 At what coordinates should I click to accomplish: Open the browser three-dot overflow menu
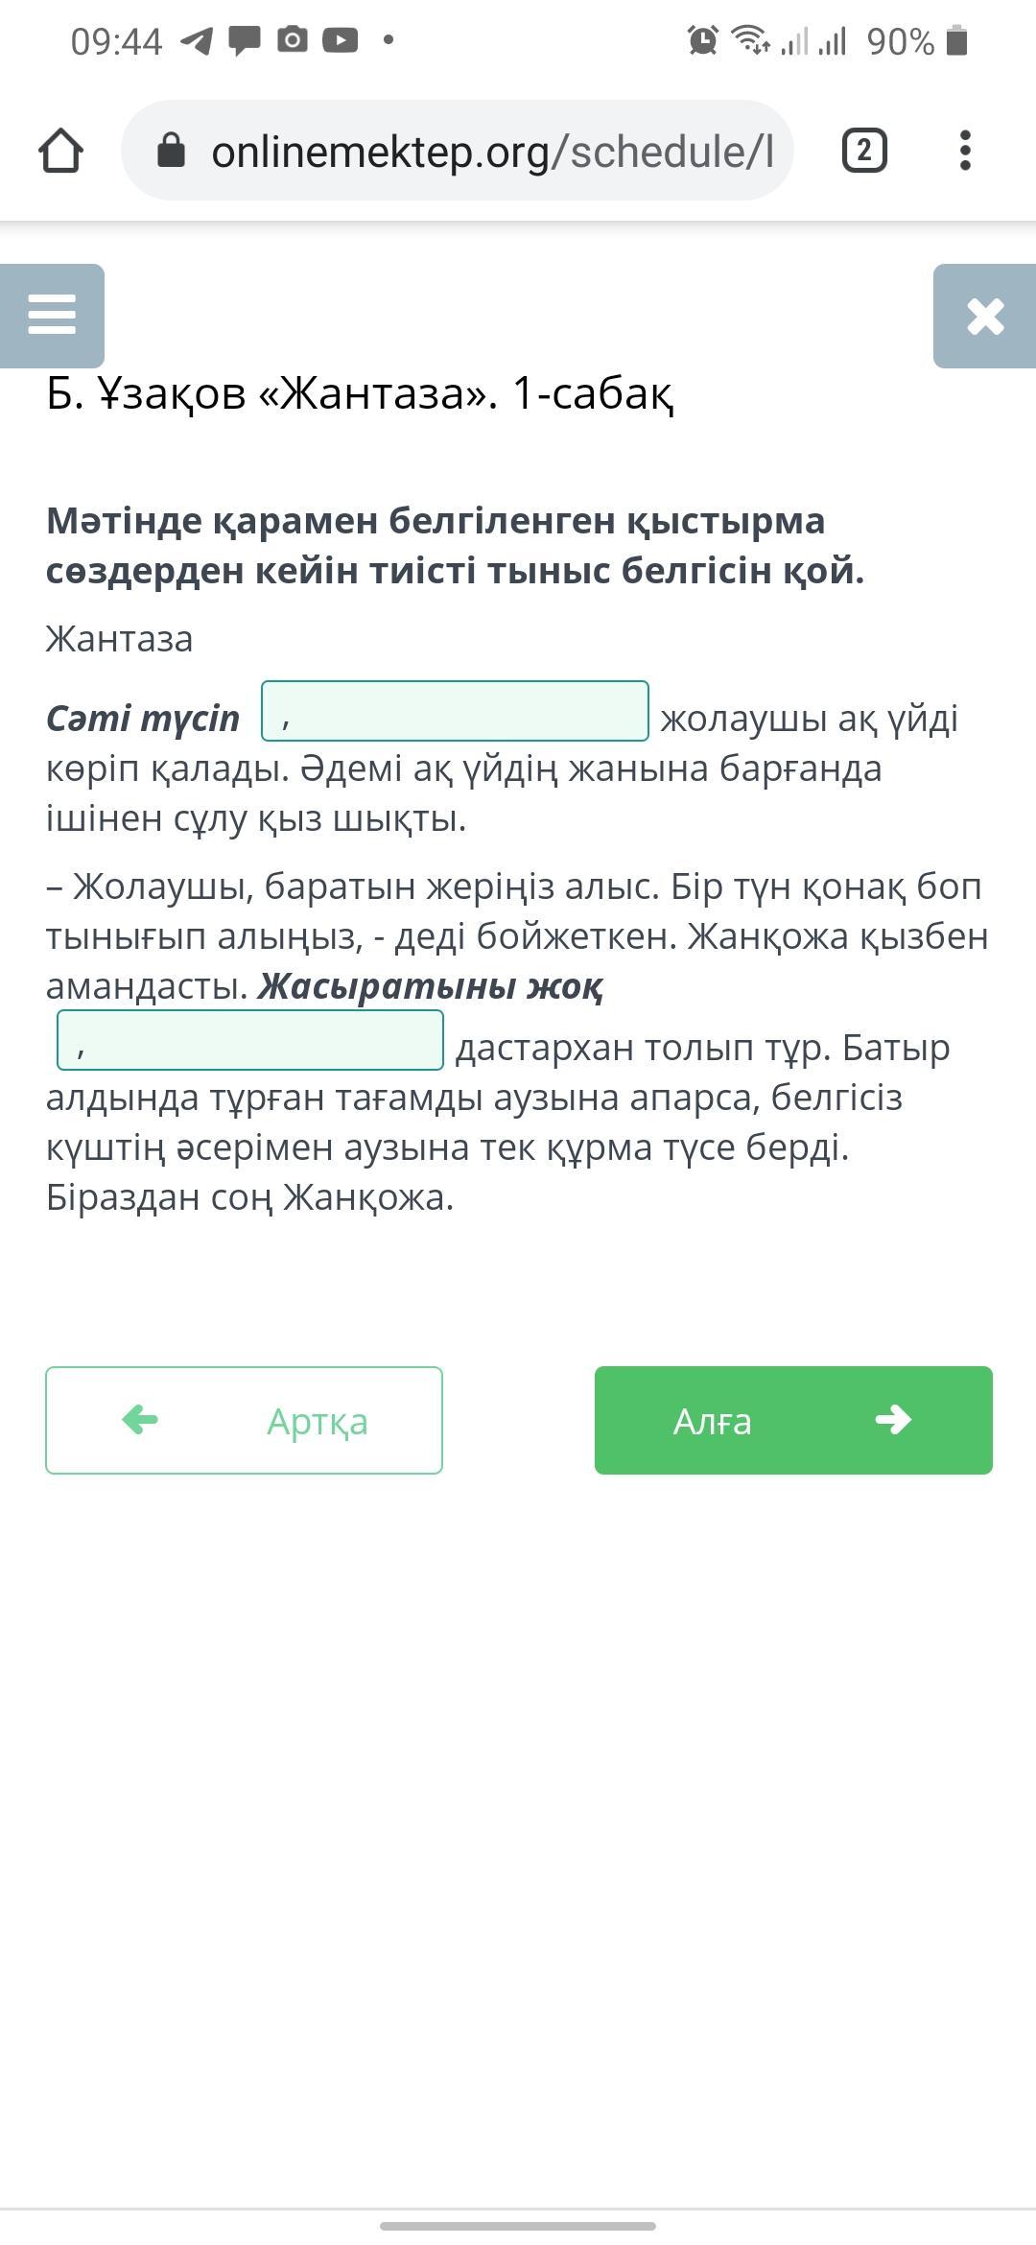pyautogui.click(x=965, y=151)
